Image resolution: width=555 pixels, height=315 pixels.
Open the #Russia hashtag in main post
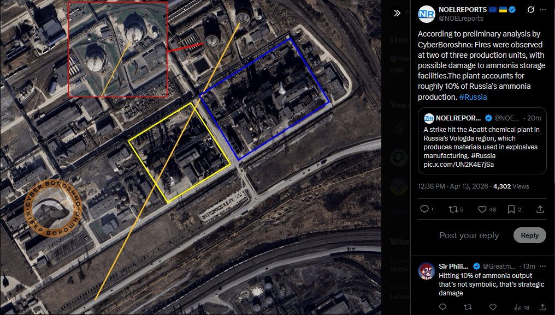point(473,97)
